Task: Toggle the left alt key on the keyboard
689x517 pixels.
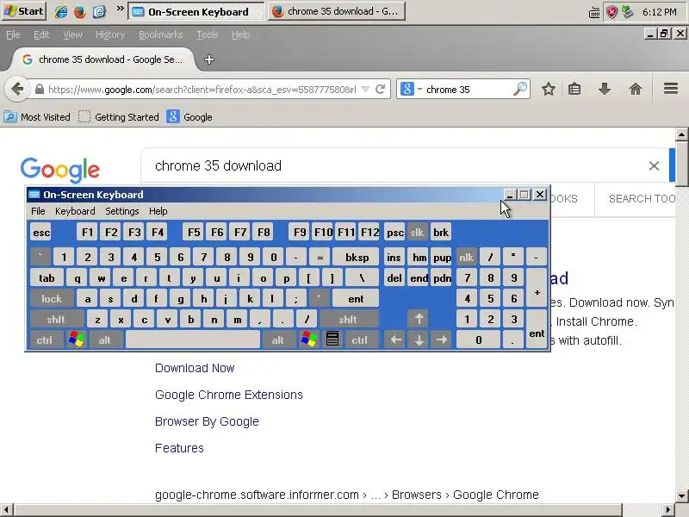Action: tap(104, 339)
